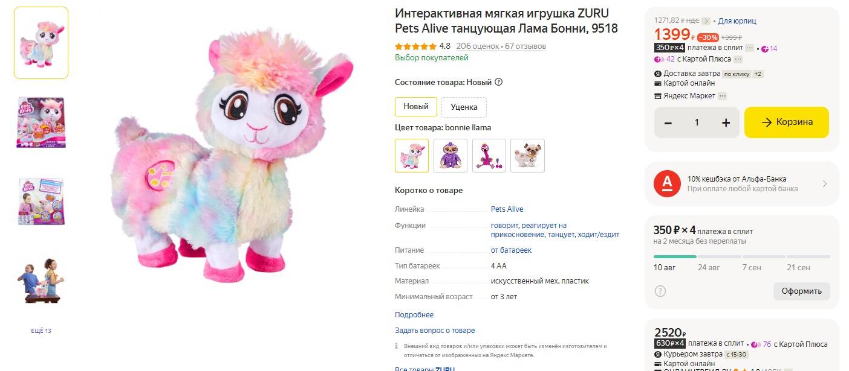Image resolution: width=849 pixels, height=371 pixels.
Task: Click the three-dots icon beside Яндекс Маркет
Action: [723, 96]
